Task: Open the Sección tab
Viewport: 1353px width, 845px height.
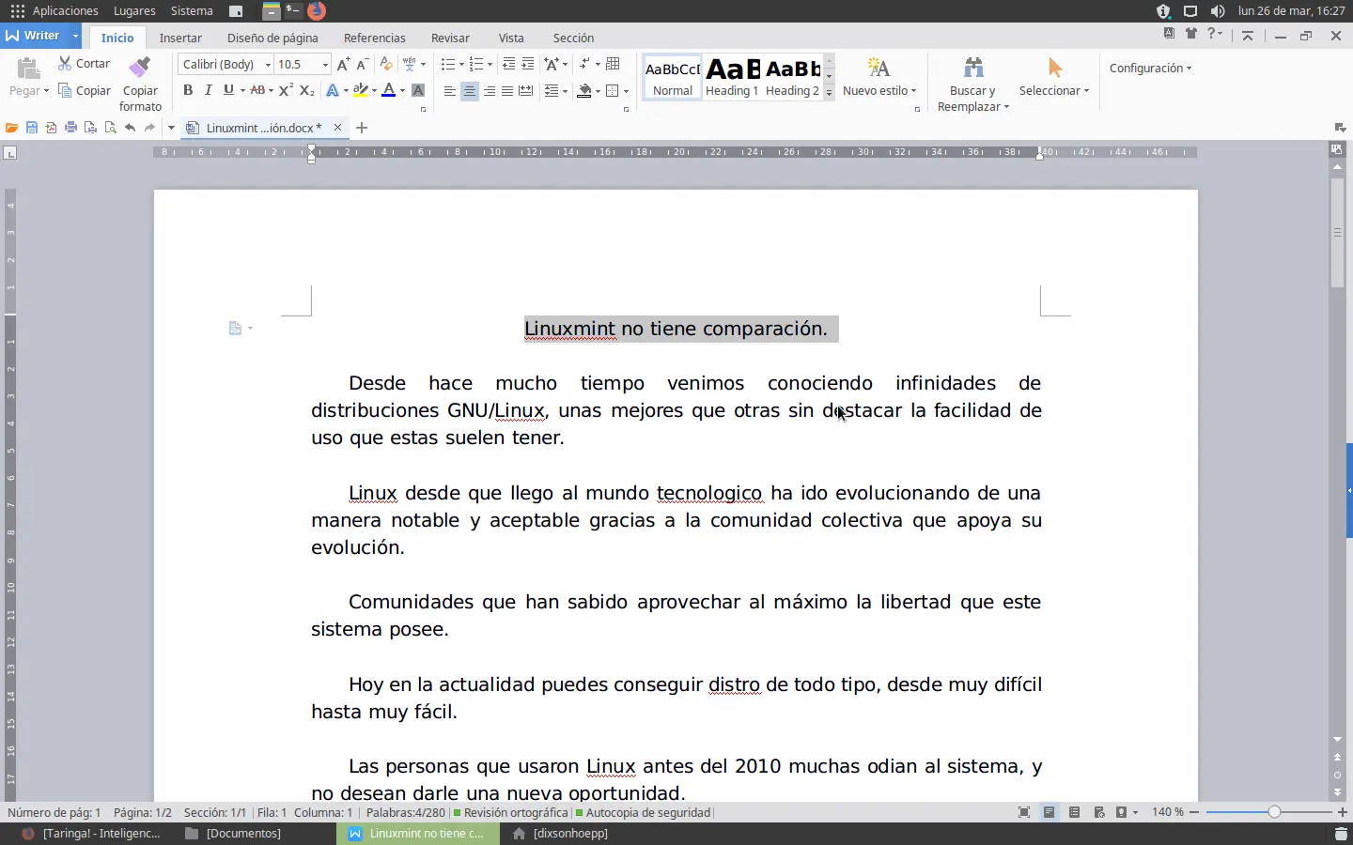Action: pos(573,38)
